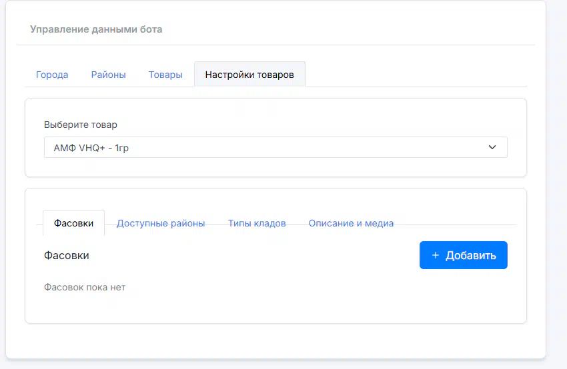Select the Настройки товаров tab
Image resolution: width=567 pixels, height=369 pixels.
click(249, 75)
